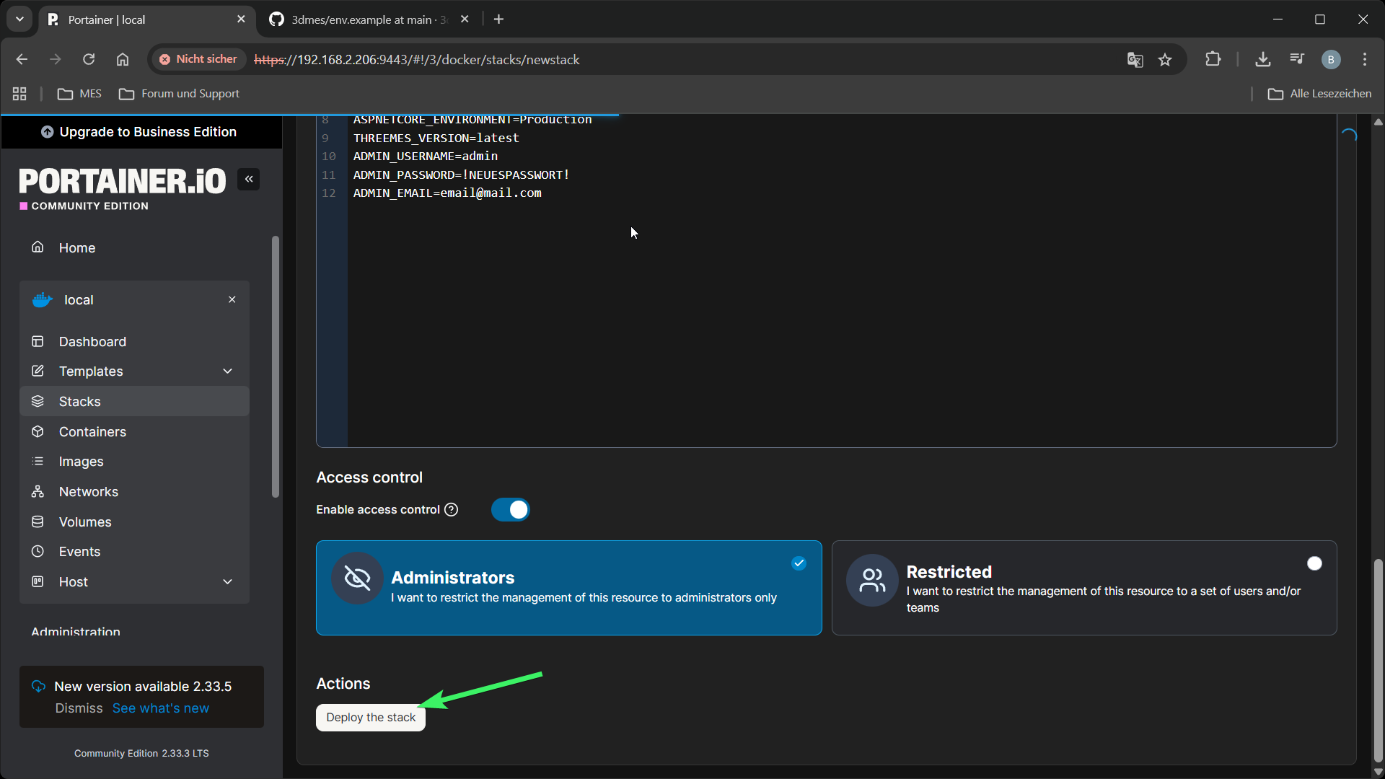Open the Containers page
Screen dimensions: 1385x779
[92, 431]
